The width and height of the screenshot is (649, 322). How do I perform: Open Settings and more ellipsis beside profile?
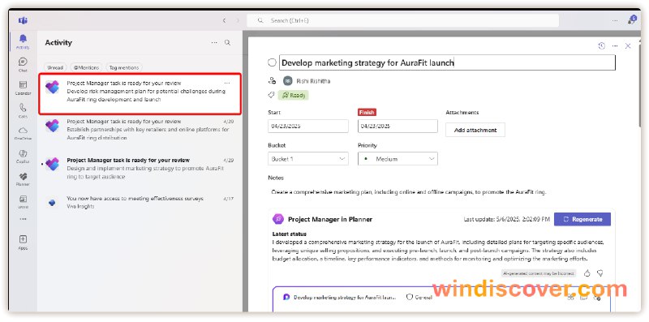615,20
